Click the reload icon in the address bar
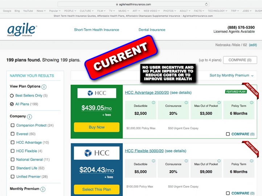 (206, 4)
